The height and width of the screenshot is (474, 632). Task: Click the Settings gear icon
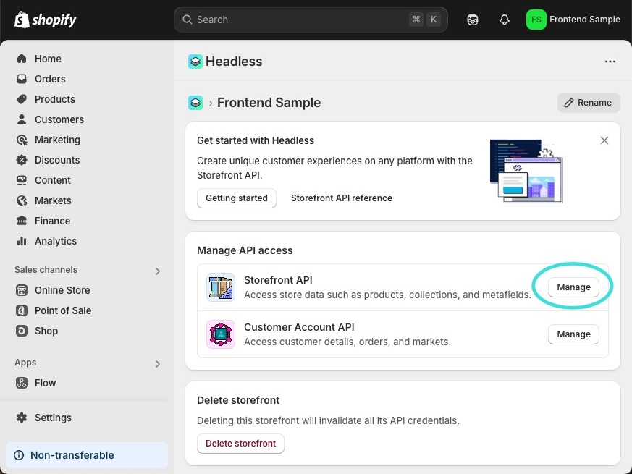click(x=22, y=417)
